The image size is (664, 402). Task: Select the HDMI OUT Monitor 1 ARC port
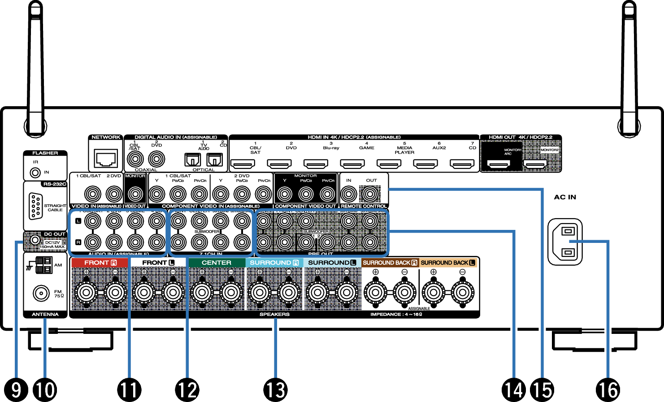pos(499,164)
